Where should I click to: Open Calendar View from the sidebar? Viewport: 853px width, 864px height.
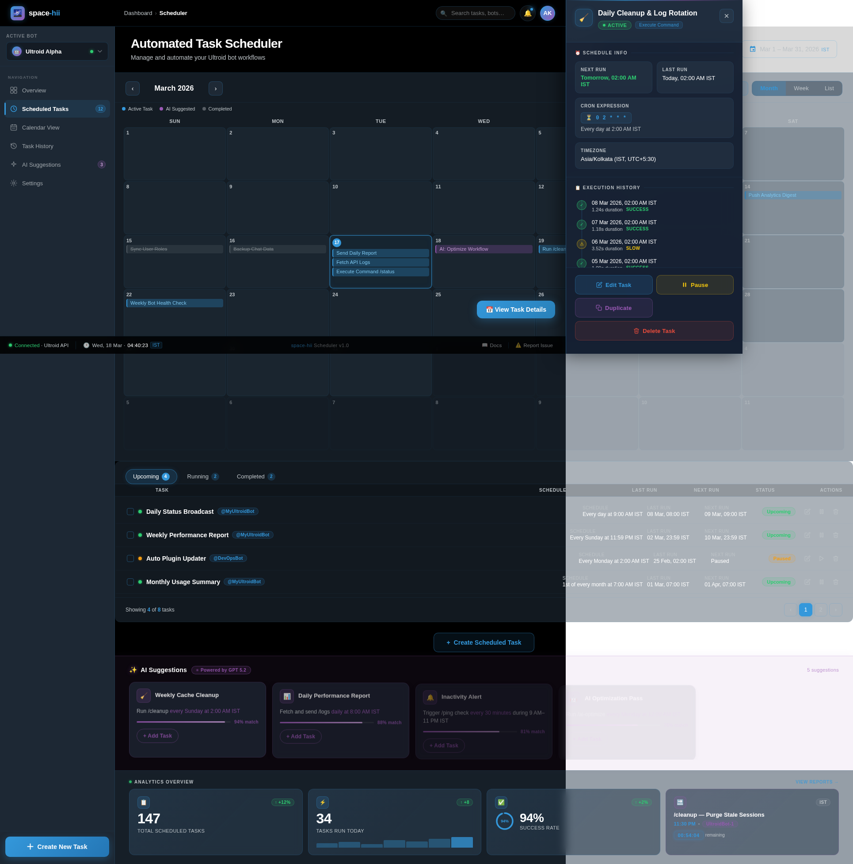(41, 127)
